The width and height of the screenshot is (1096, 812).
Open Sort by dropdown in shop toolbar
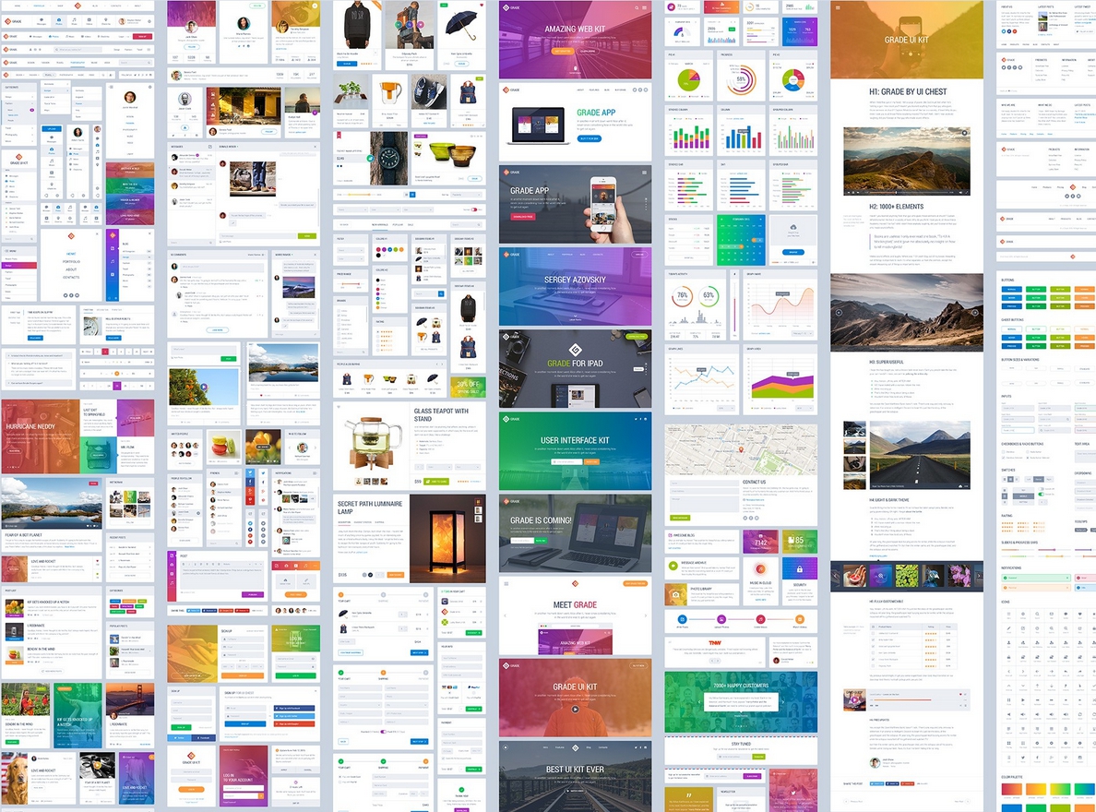point(466,195)
